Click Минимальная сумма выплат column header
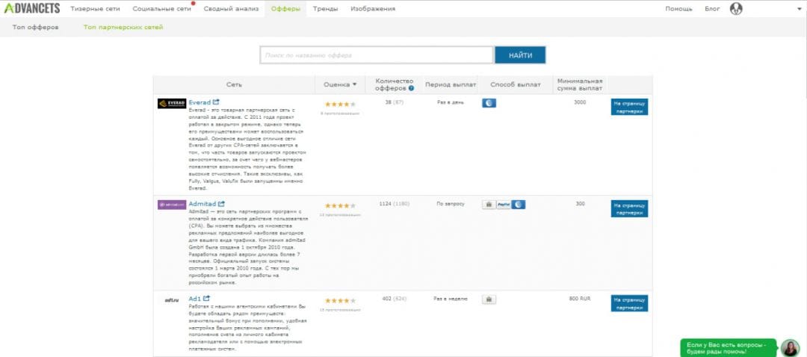This screenshot has height=357, width=807. pos(580,85)
